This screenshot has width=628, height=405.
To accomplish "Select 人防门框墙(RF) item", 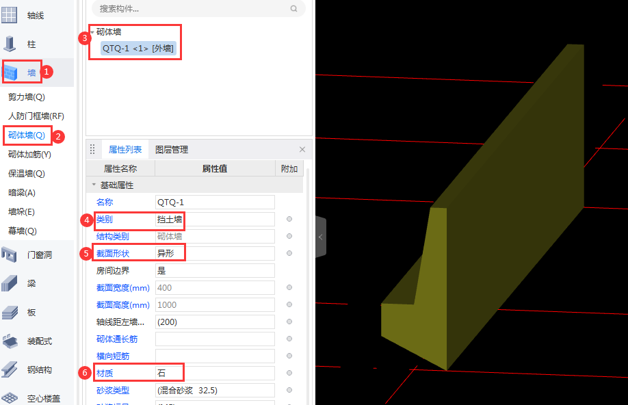I will pos(36,116).
